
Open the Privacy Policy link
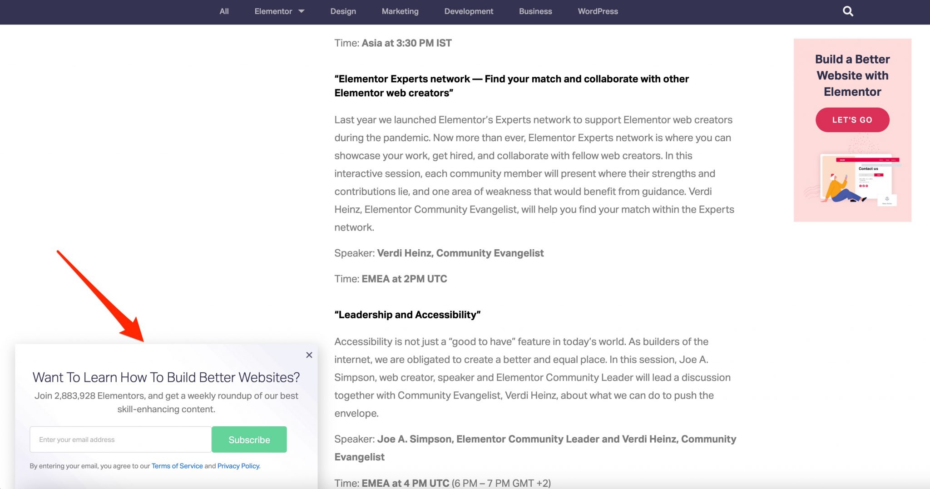tap(238, 465)
